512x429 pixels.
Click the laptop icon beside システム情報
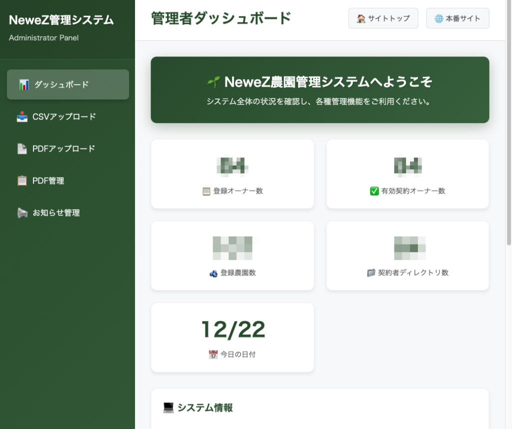pyautogui.click(x=167, y=408)
